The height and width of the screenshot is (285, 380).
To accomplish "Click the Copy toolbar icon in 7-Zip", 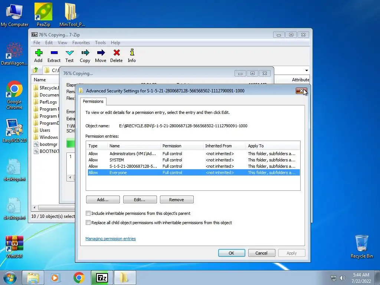I will 85,56.
